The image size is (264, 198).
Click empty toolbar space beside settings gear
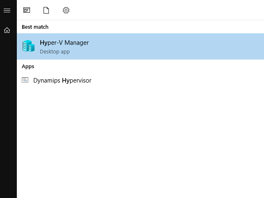coord(167,10)
